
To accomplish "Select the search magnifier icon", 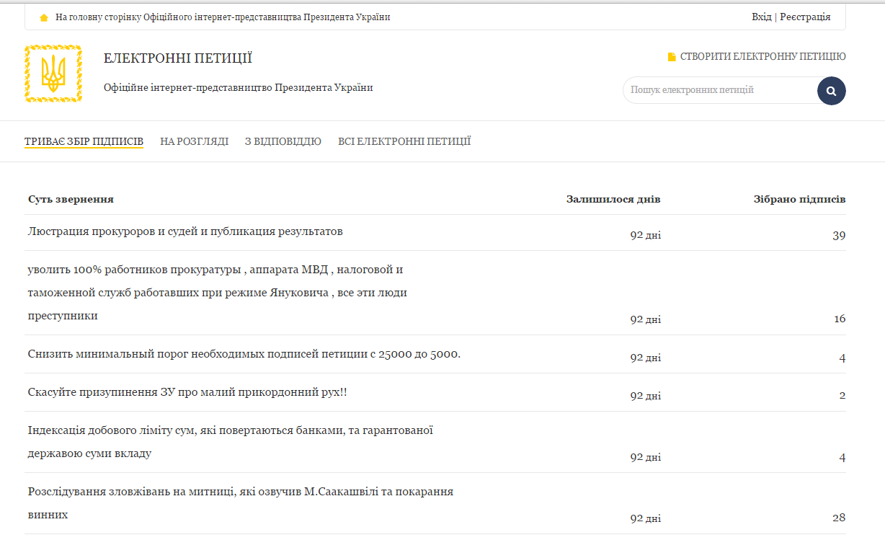I will click(x=831, y=90).
